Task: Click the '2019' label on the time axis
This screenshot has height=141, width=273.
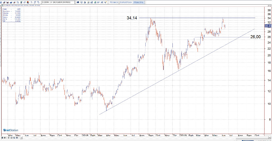Action: (183, 135)
